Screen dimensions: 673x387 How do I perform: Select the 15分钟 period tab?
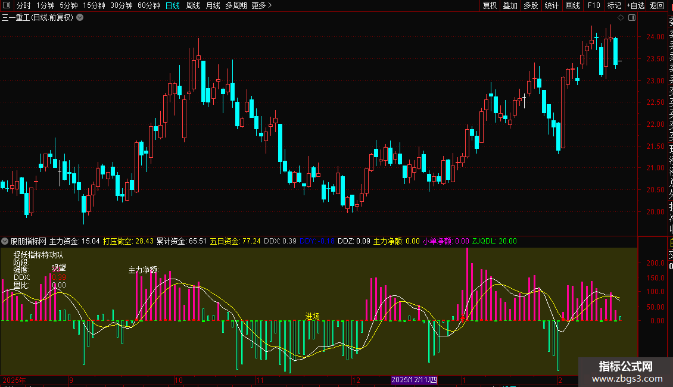(94, 5)
